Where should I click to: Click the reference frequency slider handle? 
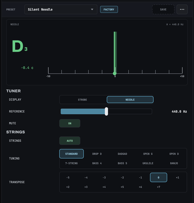(x=106, y=111)
